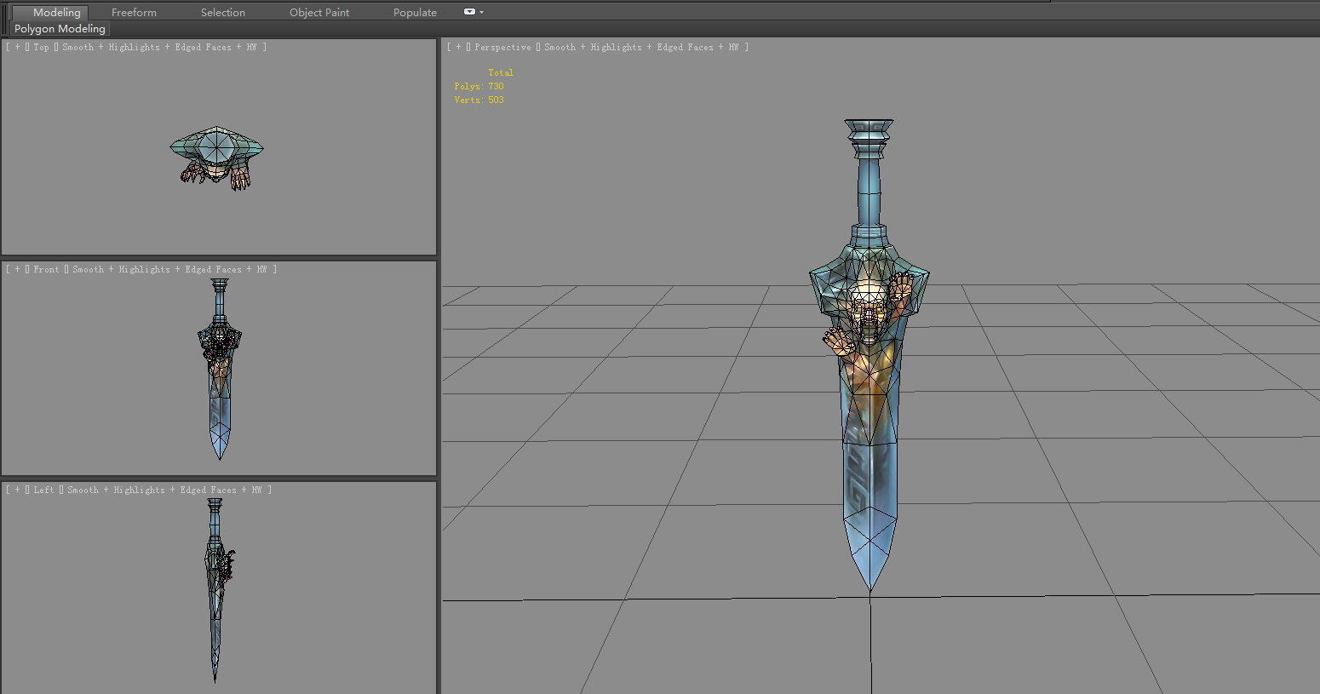
Task: Open the ribbon display options dropdown arrow
Action: tap(482, 12)
